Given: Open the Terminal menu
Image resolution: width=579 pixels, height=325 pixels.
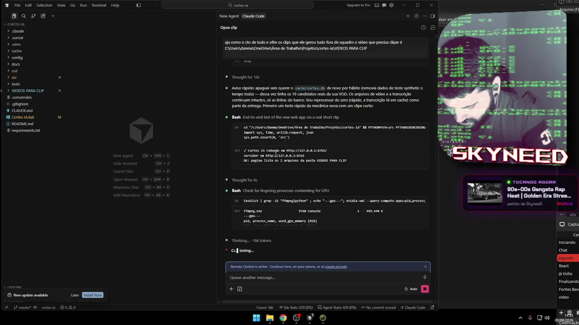Looking at the screenshot, I should click(x=99, y=5).
